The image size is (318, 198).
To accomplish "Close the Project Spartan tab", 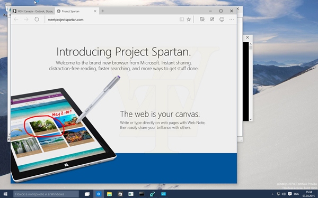I will (95, 11).
